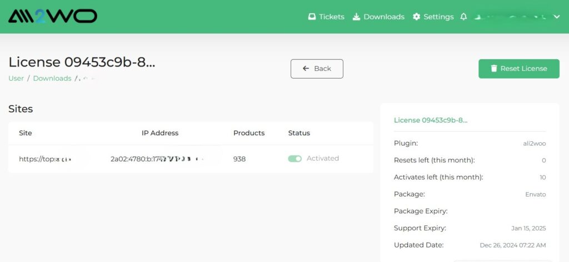Open Settings using the gear icon
This screenshot has height=262, width=569.
(417, 17)
